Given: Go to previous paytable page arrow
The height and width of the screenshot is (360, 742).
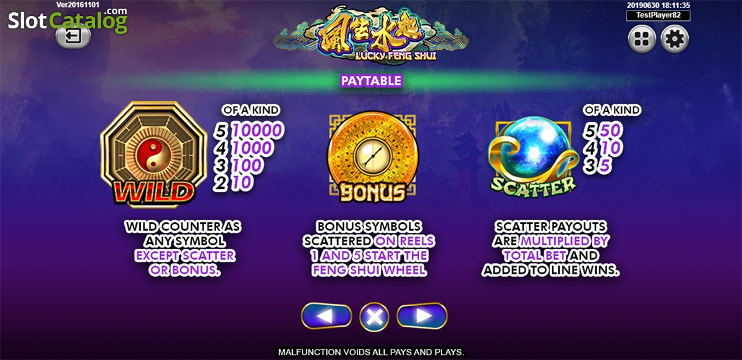Looking at the screenshot, I should click(326, 316).
